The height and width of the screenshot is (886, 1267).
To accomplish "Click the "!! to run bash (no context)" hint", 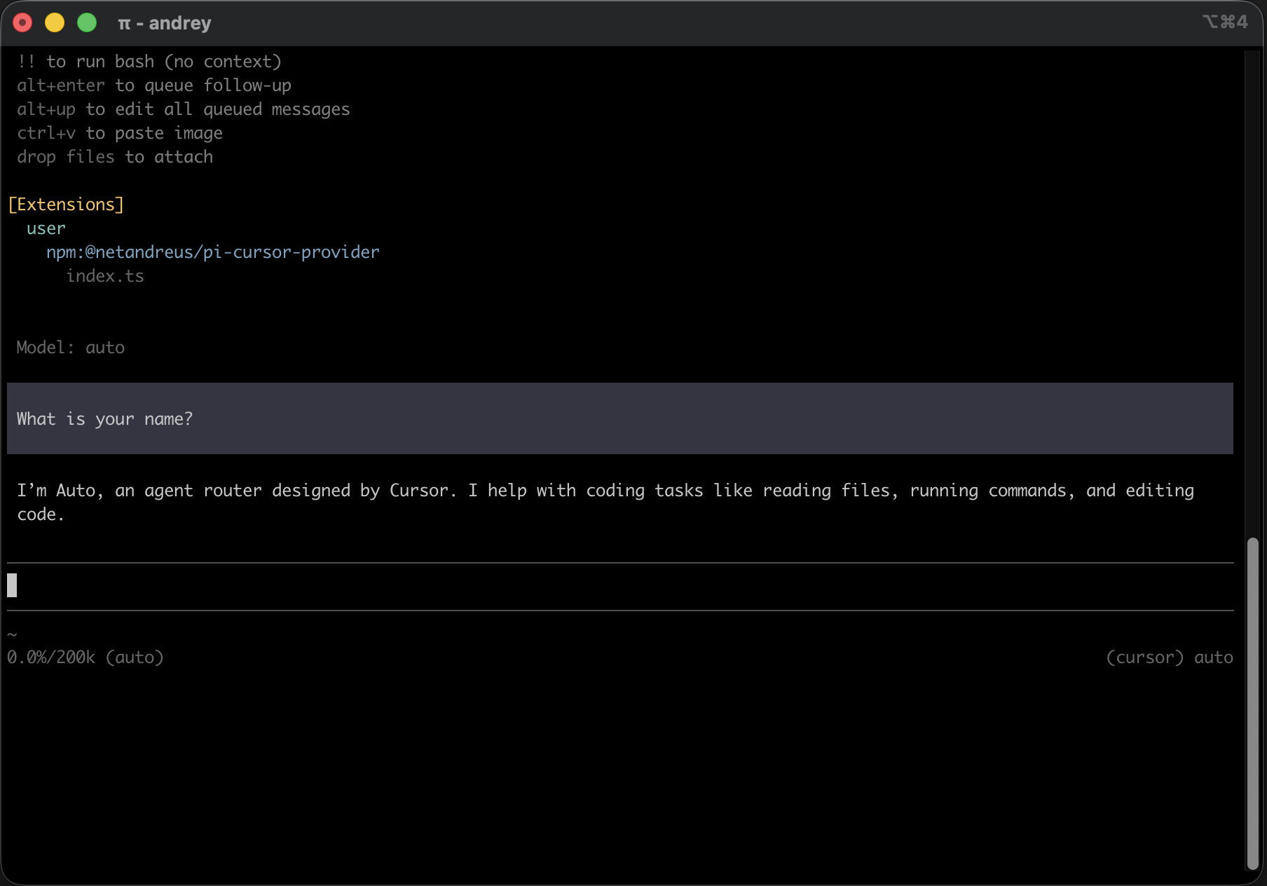I will point(149,62).
